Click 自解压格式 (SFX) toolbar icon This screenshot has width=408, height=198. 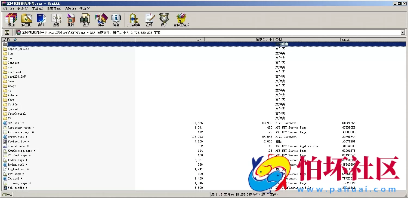(181, 20)
